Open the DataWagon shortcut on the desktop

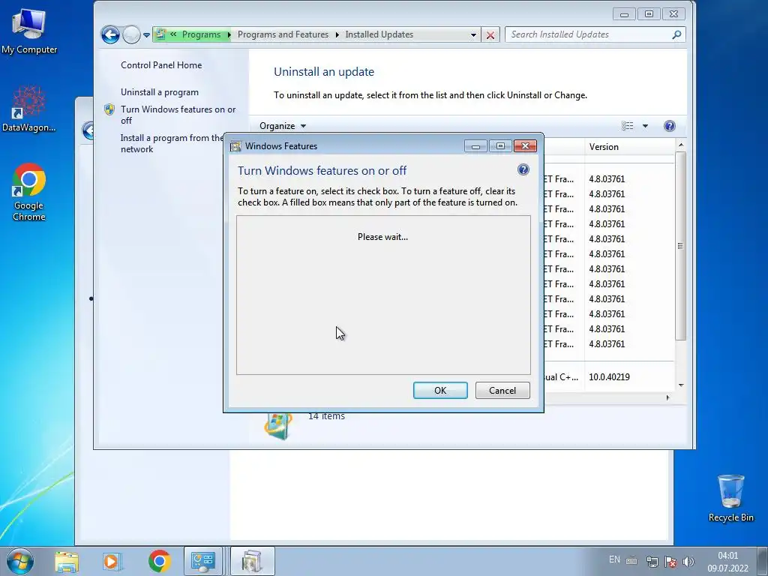pyautogui.click(x=28, y=109)
